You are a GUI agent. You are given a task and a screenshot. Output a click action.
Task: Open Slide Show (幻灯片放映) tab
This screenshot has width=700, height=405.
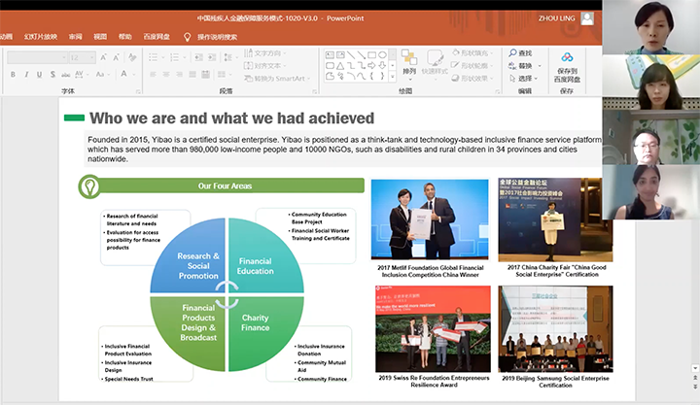tap(41, 37)
